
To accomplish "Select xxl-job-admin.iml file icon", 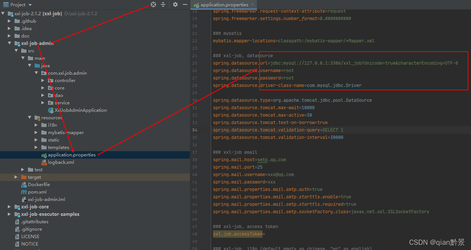I will point(24,199).
